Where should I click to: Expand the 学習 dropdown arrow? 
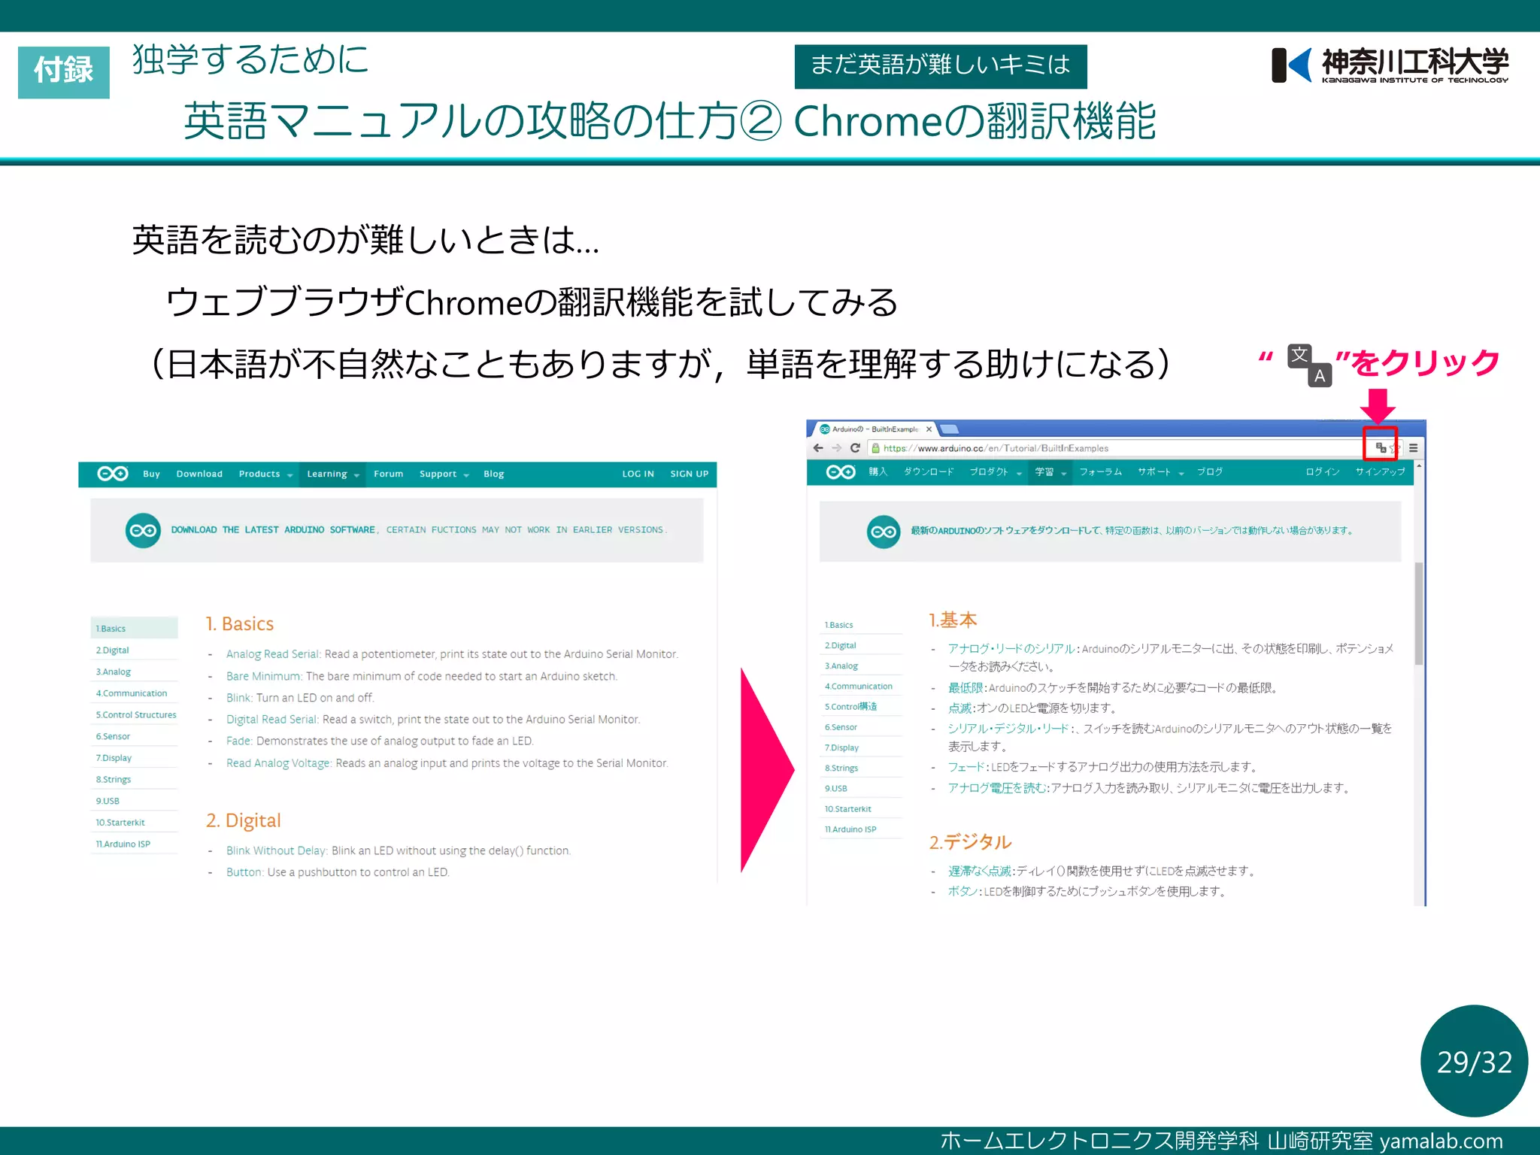[x=1064, y=474]
